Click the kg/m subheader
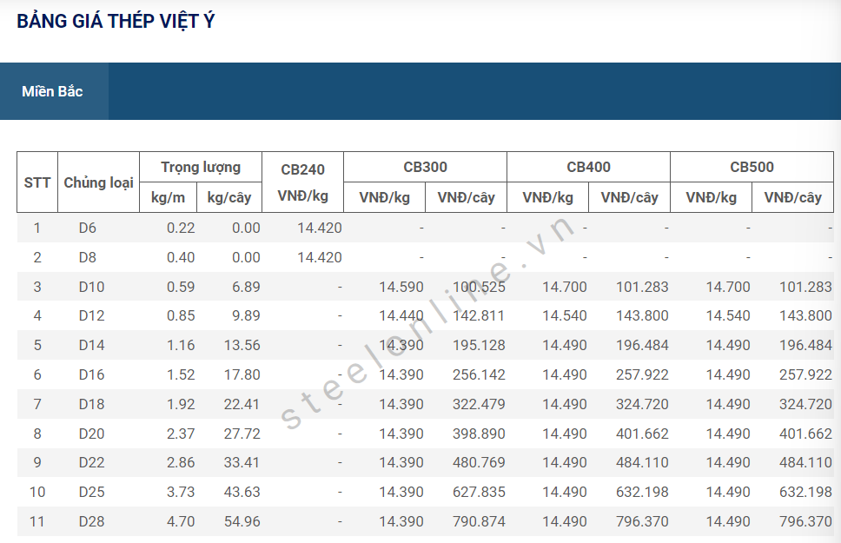841x543 pixels. 168,197
